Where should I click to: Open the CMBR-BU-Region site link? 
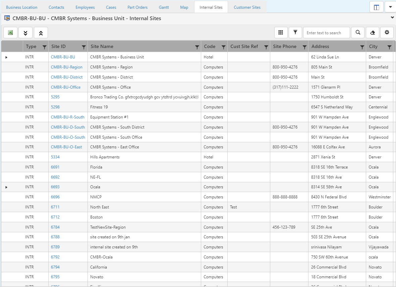tap(66, 67)
